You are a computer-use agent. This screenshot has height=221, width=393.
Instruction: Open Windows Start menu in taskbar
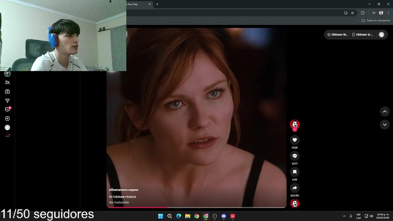(x=161, y=216)
